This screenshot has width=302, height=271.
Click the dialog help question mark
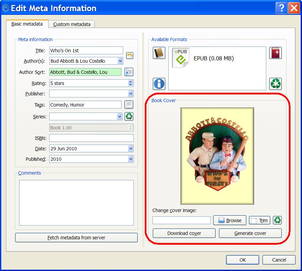pos(281,8)
